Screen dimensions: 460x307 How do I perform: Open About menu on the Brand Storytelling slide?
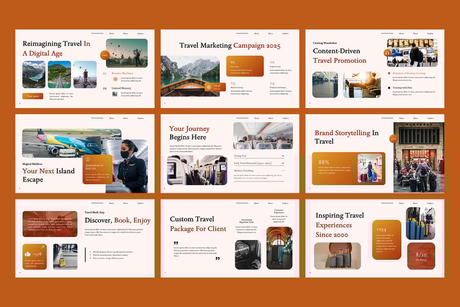click(x=416, y=118)
